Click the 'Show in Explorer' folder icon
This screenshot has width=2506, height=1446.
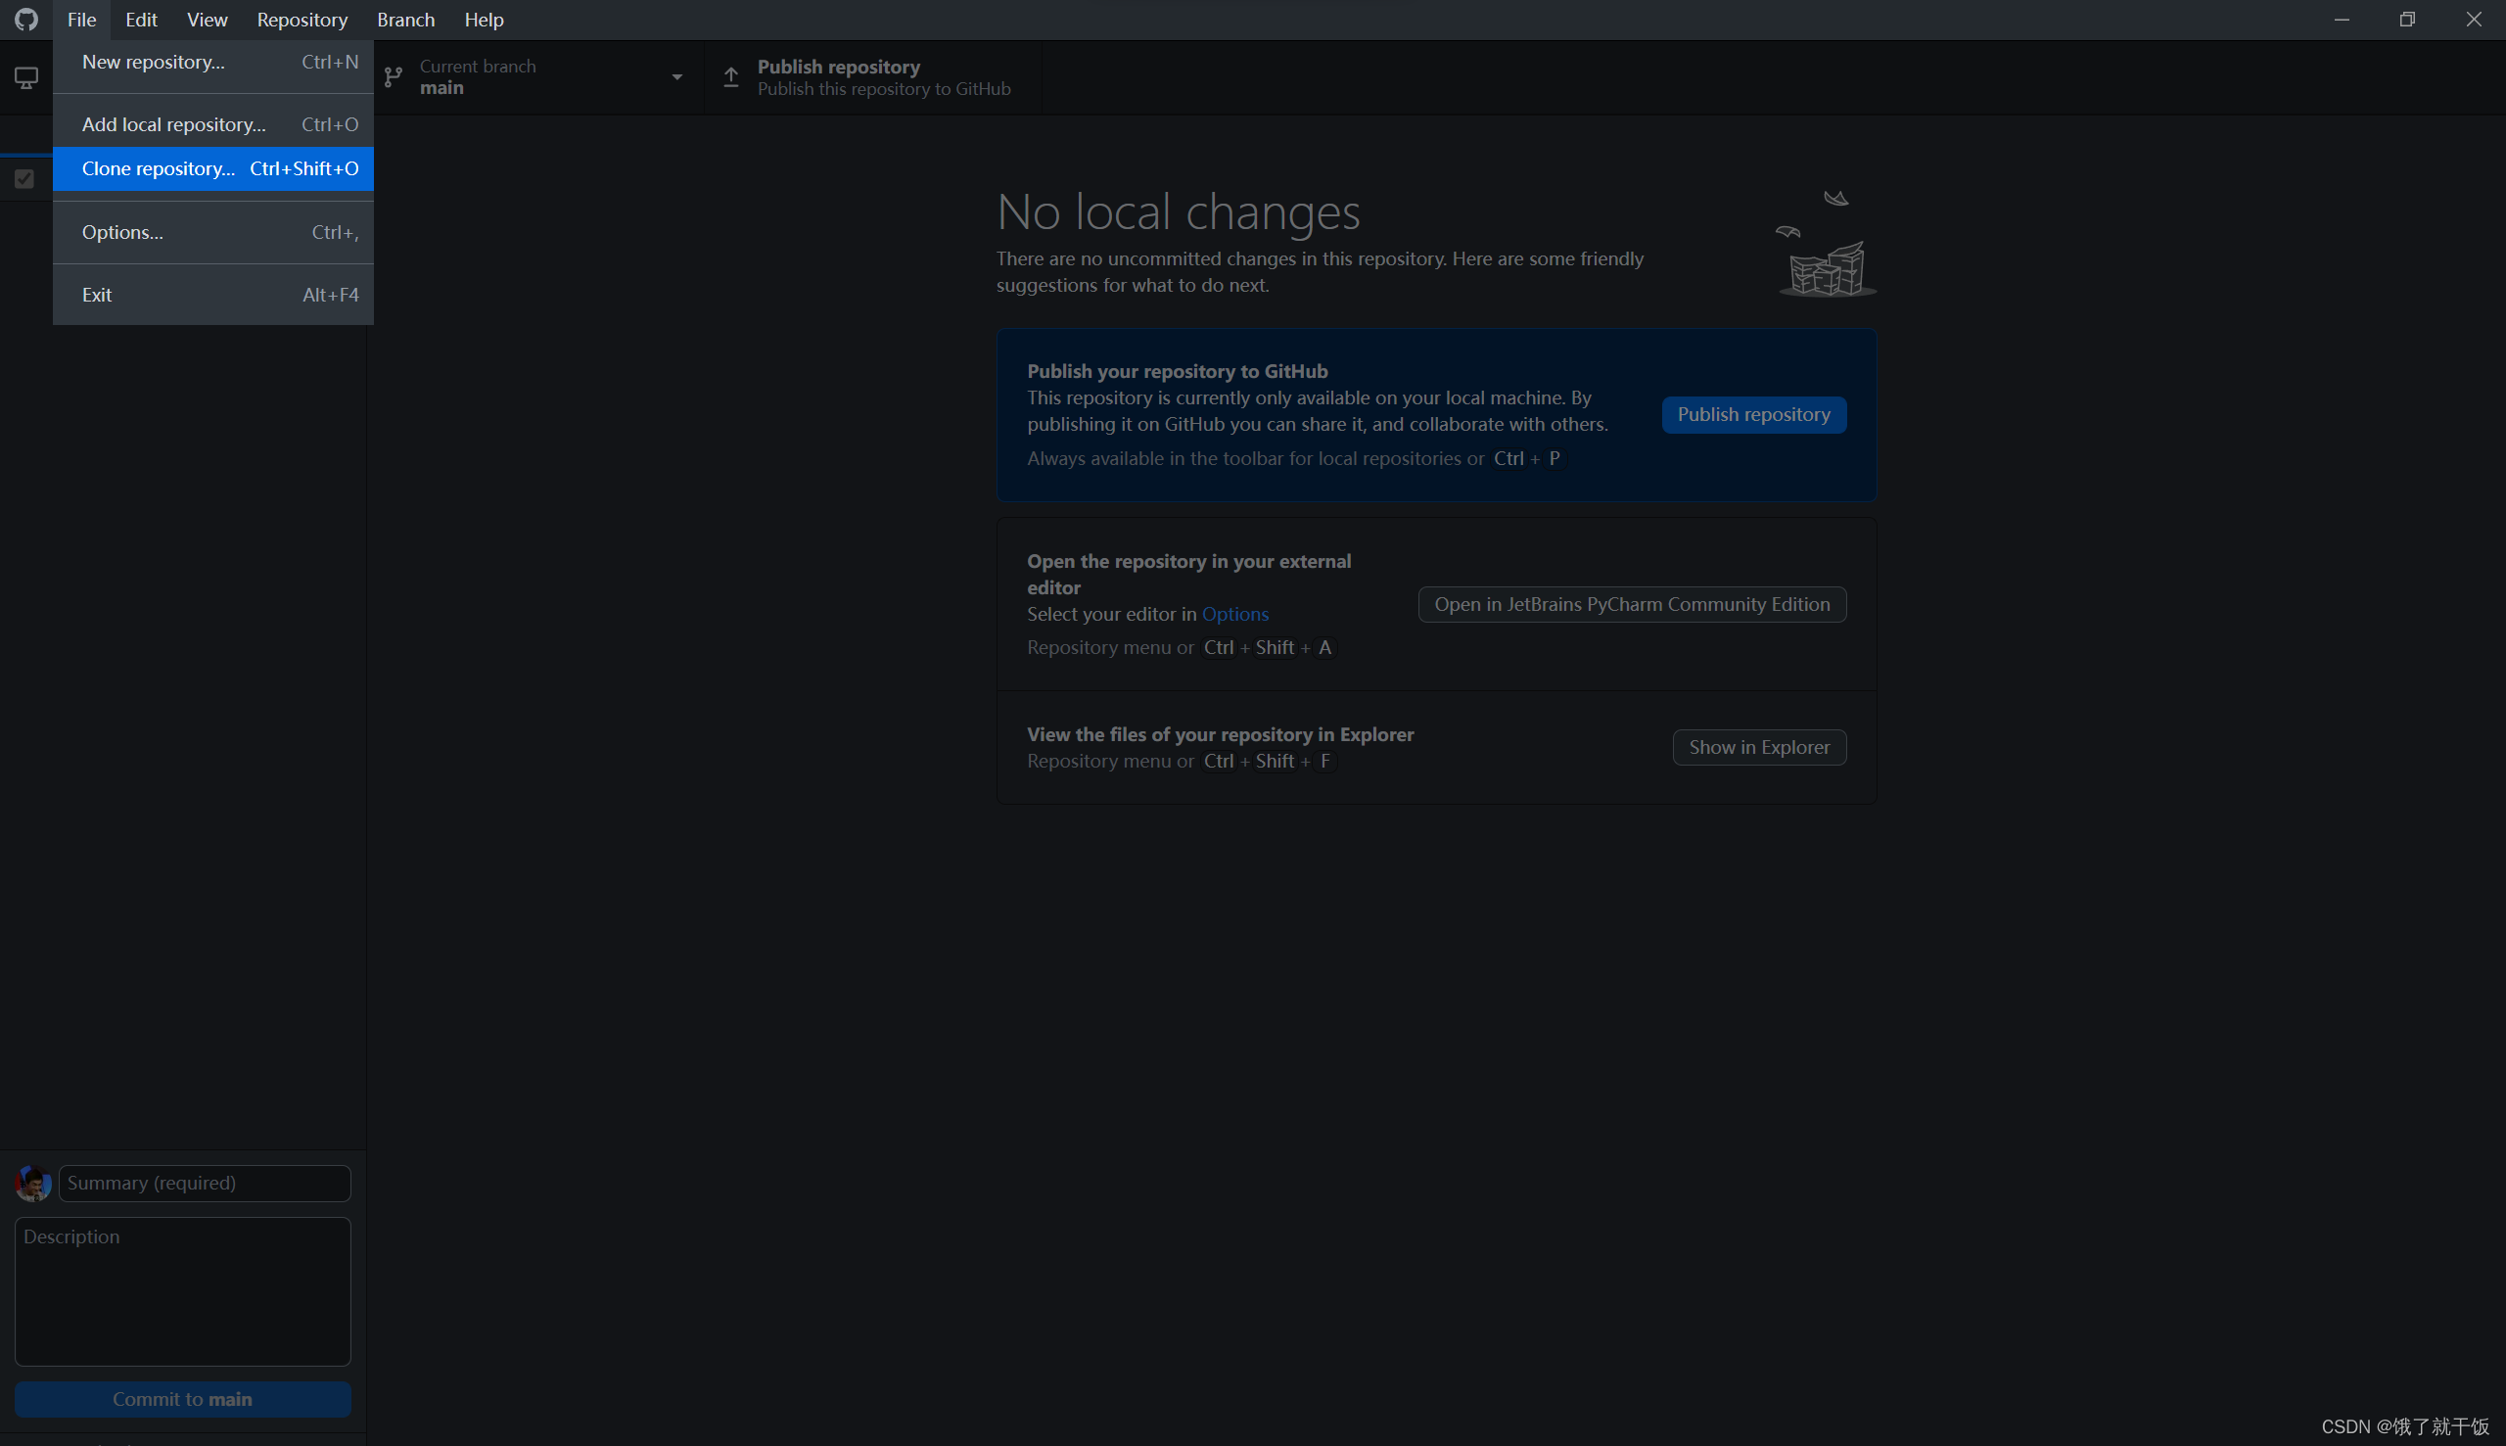point(1759,747)
